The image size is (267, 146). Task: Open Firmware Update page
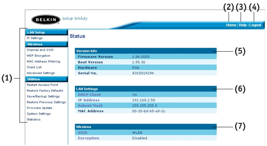point(39,108)
